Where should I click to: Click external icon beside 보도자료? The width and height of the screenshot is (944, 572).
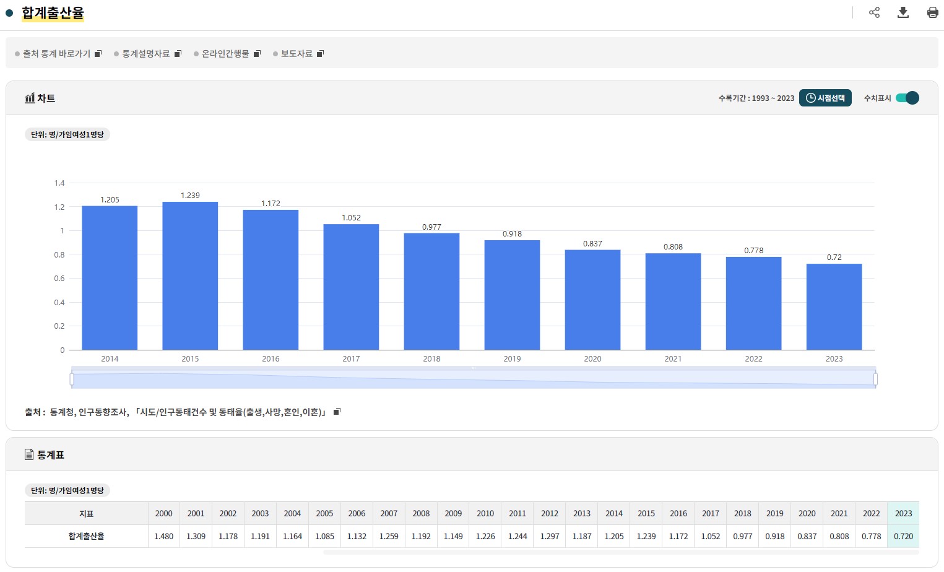(320, 54)
